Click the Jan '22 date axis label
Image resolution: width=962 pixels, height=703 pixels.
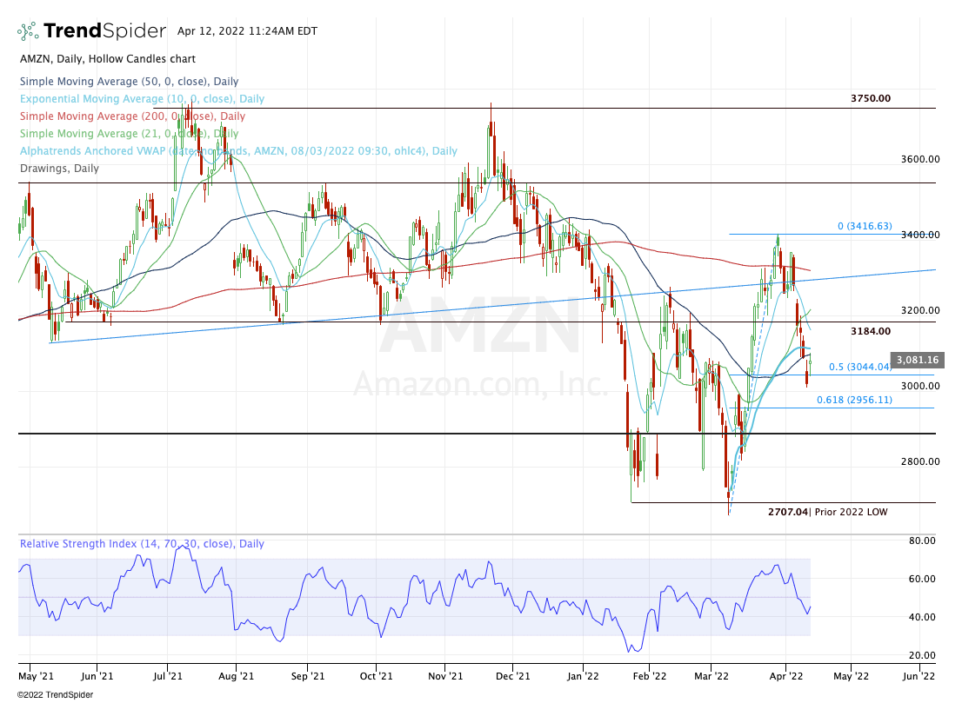click(583, 676)
